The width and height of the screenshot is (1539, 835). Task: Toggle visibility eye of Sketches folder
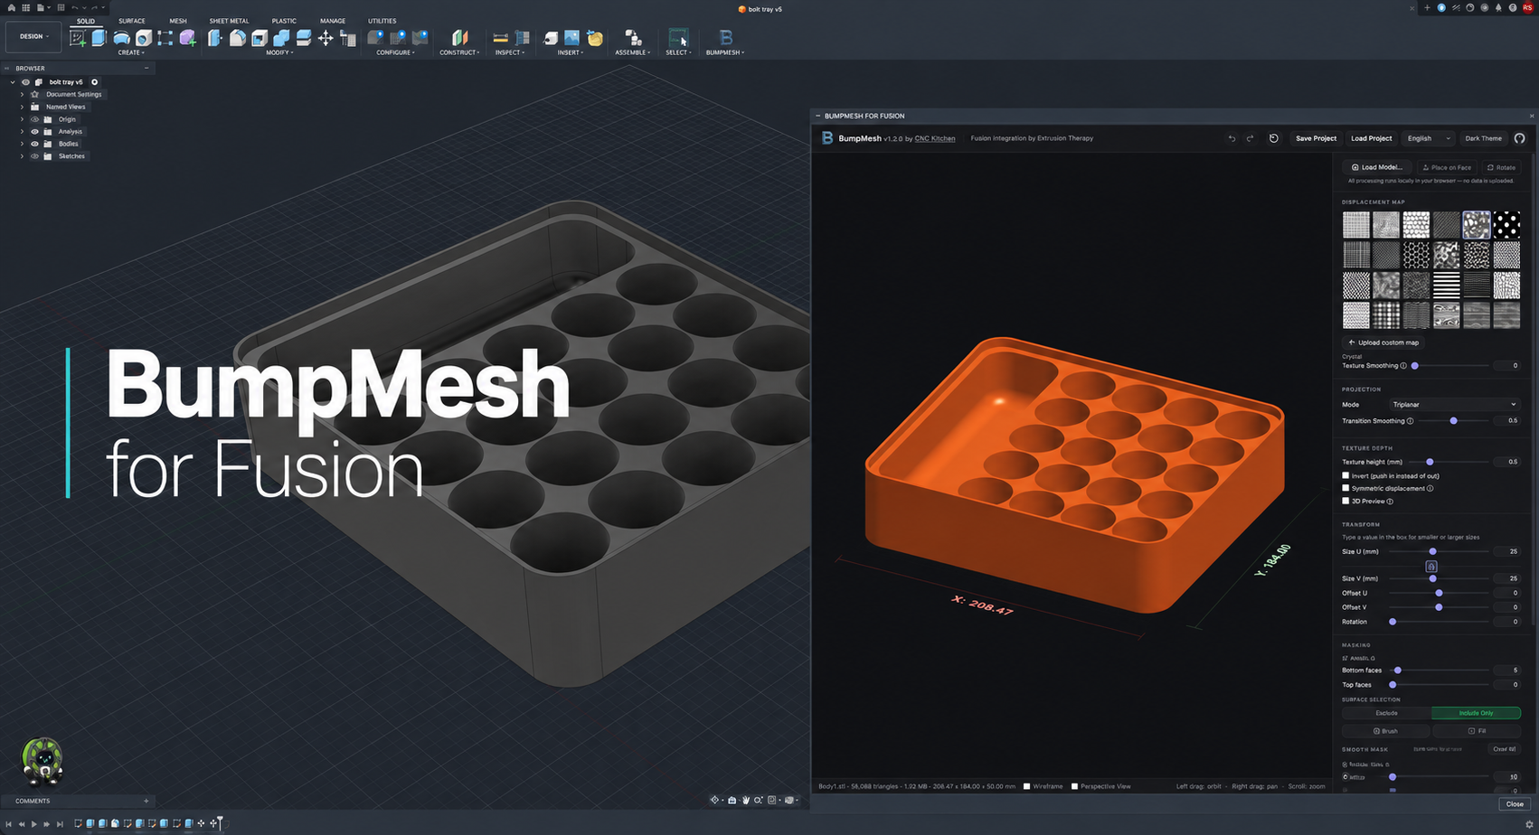pyautogui.click(x=35, y=156)
